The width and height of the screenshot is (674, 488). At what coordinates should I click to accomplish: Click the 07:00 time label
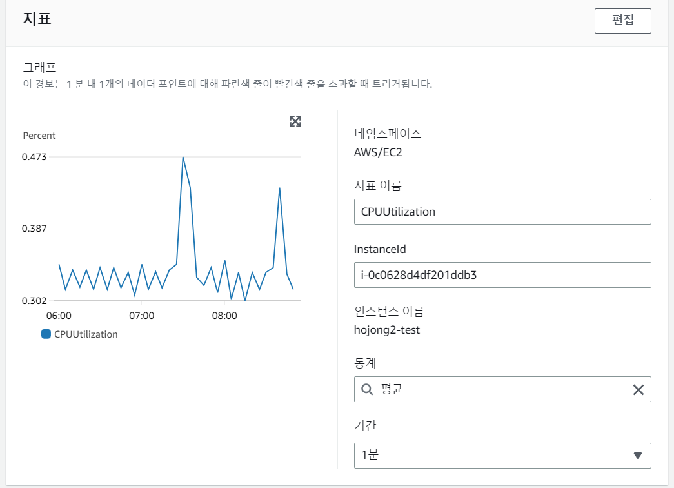tap(142, 316)
